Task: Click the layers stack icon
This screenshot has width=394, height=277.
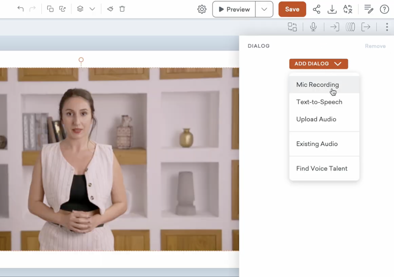Action: coord(80,9)
